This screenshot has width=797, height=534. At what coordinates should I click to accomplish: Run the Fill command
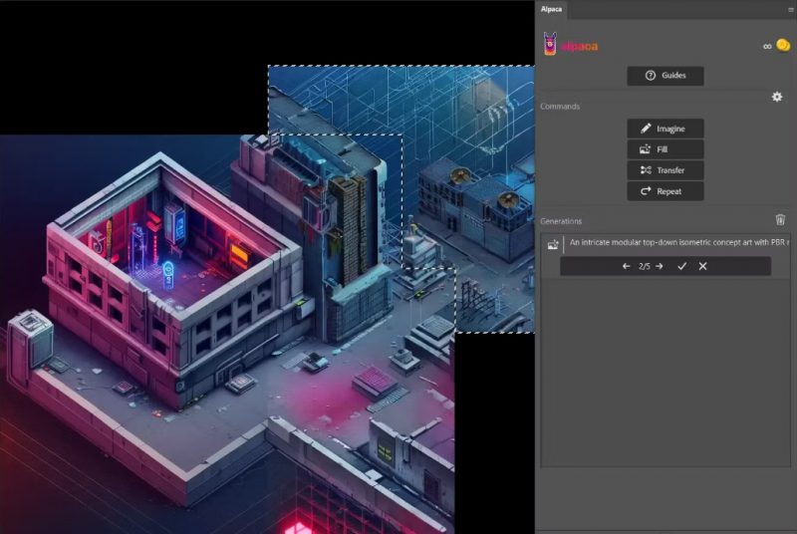click(665, 149)
